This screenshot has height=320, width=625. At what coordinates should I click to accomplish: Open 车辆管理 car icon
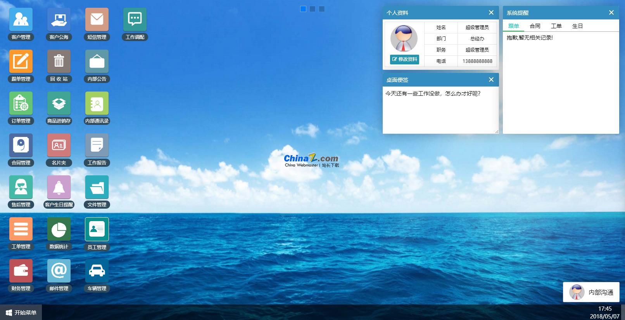pos(97,271)
